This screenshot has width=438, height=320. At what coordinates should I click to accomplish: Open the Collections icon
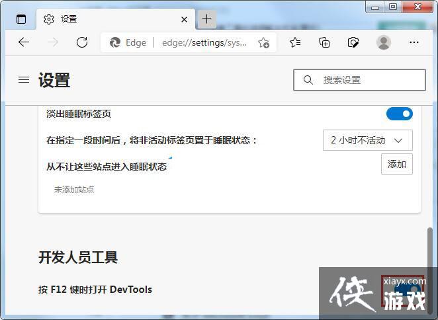[x=324, y=42]
